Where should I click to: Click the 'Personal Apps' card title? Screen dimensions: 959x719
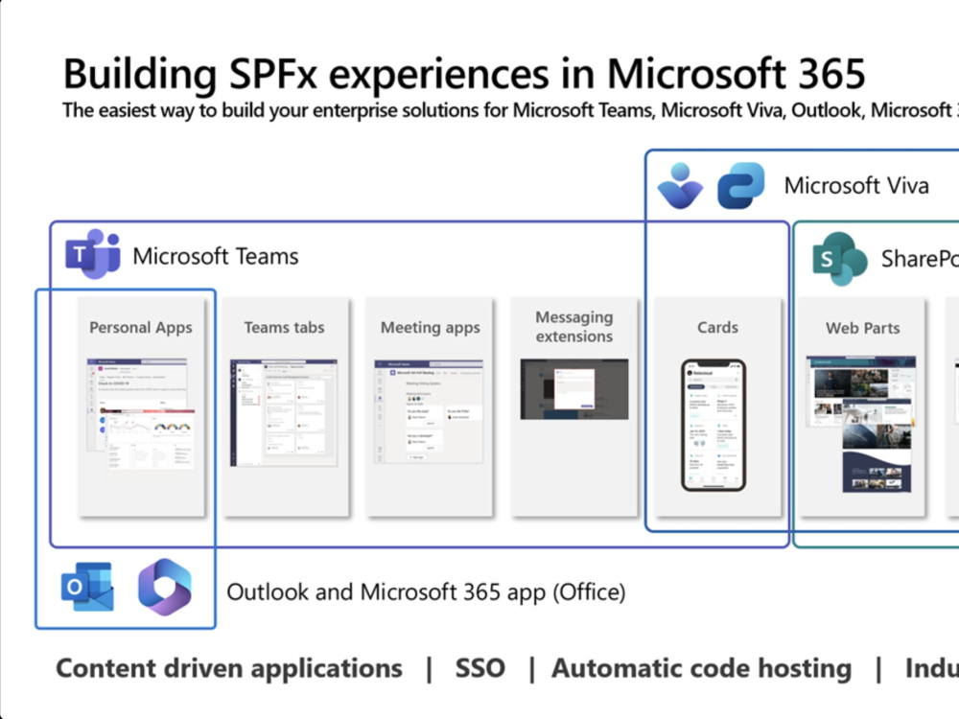(x=141, y=328)
